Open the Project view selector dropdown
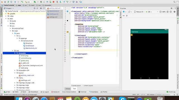Image resolution: width=179 pixels, height=100 pixels. (x=9, y=8)
